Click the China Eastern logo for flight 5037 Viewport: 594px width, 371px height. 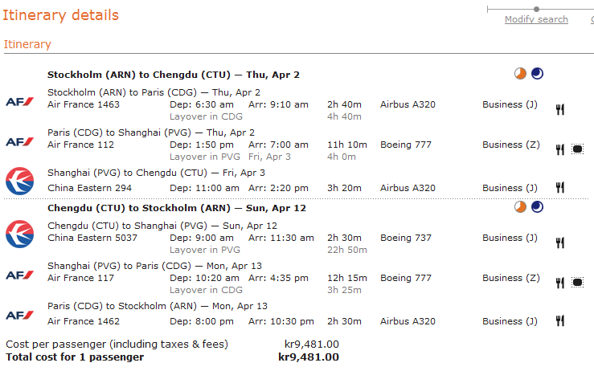tap(19, 232)
